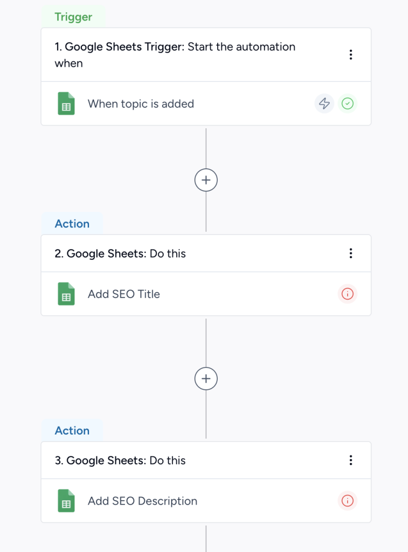The height and width of the screenshot is (552, 408).
Task: Select the Action label above step 3
Action: coord(72,431)
